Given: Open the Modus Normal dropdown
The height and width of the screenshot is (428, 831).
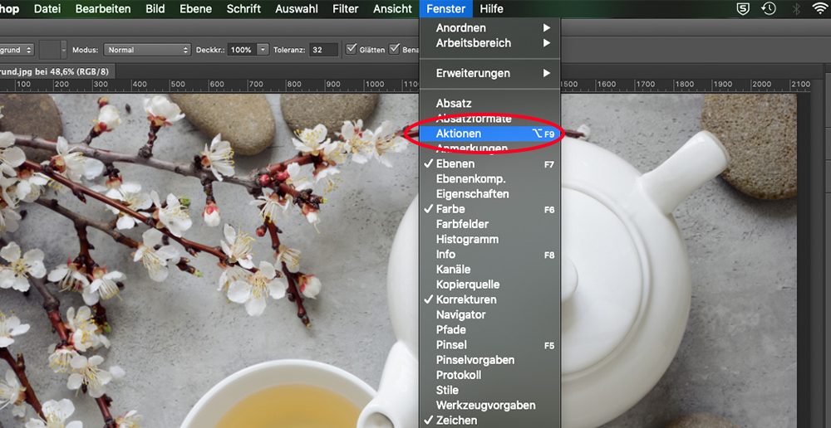Looking at the screenshot, I should 147,50.
